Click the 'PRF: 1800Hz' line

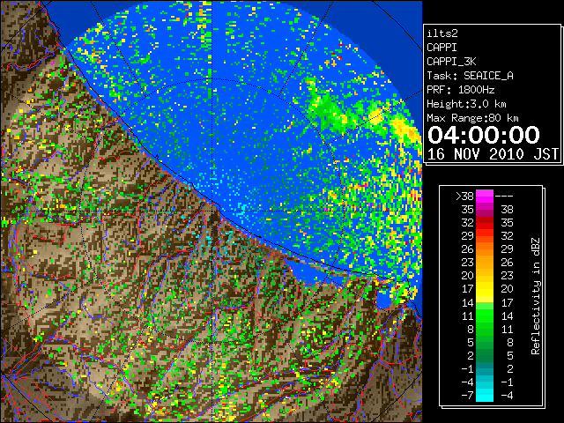pyautogui.click(x=460, y=90)
